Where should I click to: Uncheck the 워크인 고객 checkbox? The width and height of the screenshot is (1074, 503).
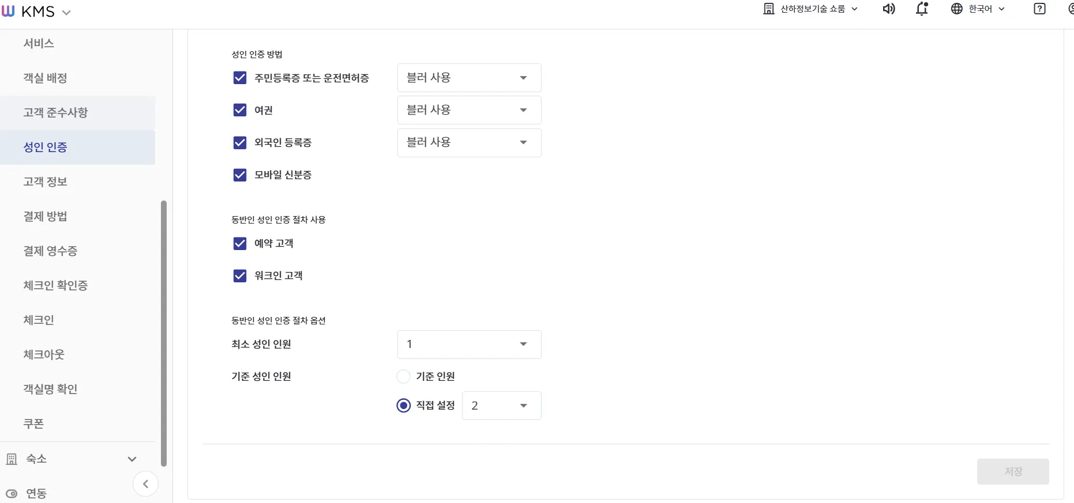[x=240, y=276]
